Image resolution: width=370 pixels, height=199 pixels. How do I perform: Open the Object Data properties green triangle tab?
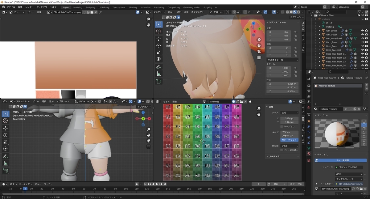coord(309,148)
